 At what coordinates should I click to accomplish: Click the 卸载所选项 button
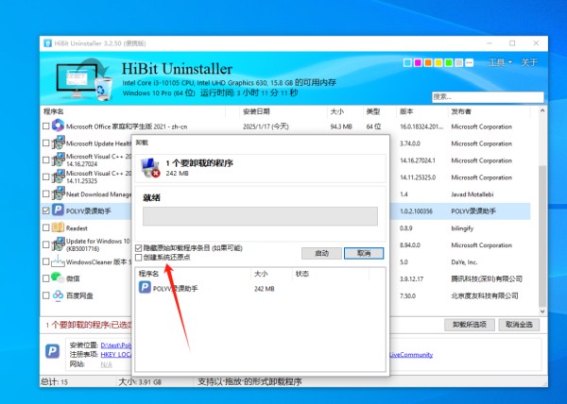pyautogui.click(x=470, y=325)
